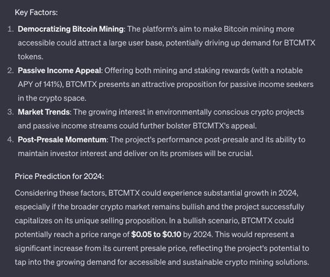Click 'Considering these factors' sentence start

[x=60, y=193]
